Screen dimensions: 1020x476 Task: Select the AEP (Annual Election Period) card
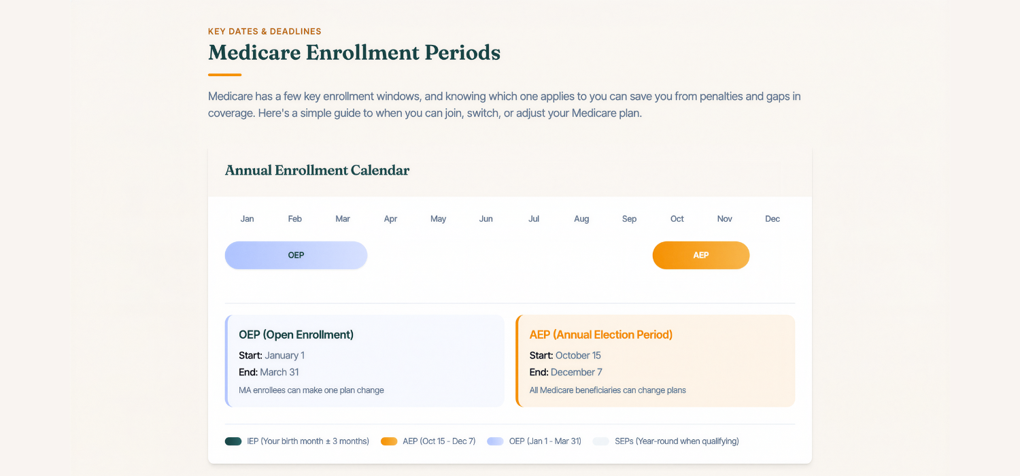(x=655, y=360)
